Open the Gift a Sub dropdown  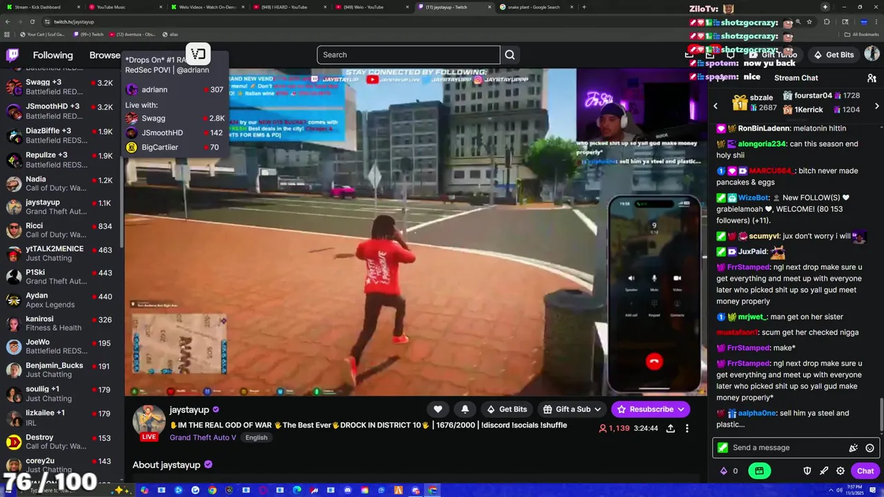pos(573,409)
